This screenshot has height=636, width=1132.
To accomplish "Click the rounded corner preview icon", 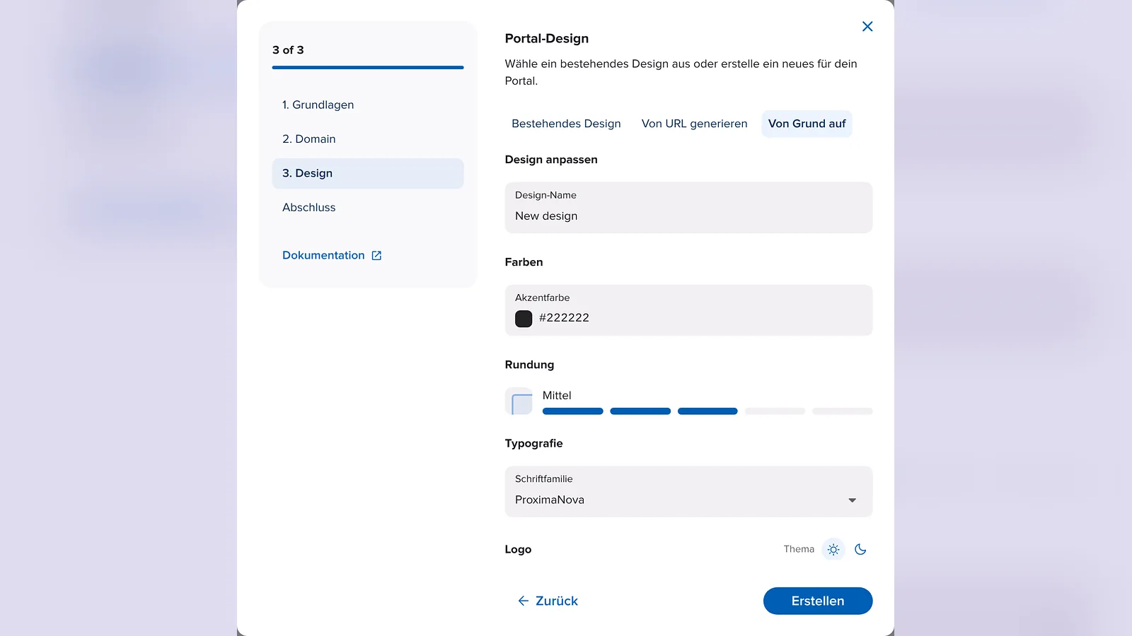I will [x=519, y=401].
